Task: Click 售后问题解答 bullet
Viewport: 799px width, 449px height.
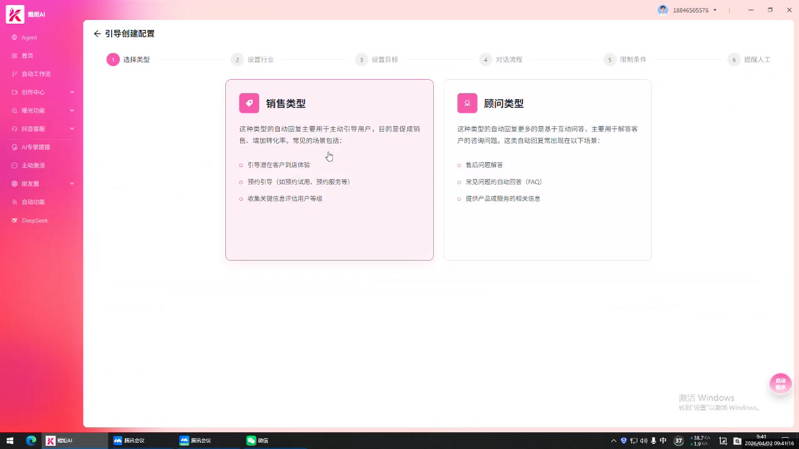Action: [x=484, y=165]
